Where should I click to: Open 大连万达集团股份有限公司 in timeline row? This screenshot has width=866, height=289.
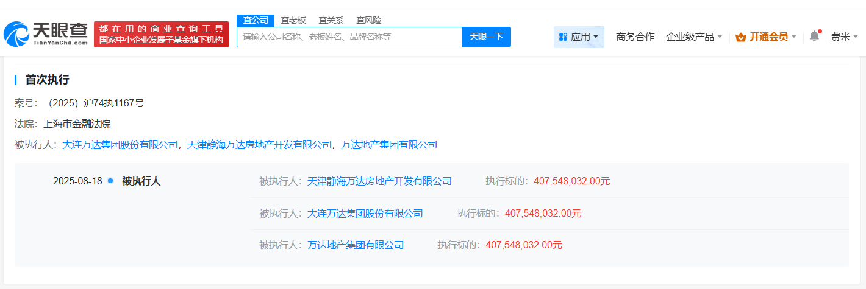point(365,214)
